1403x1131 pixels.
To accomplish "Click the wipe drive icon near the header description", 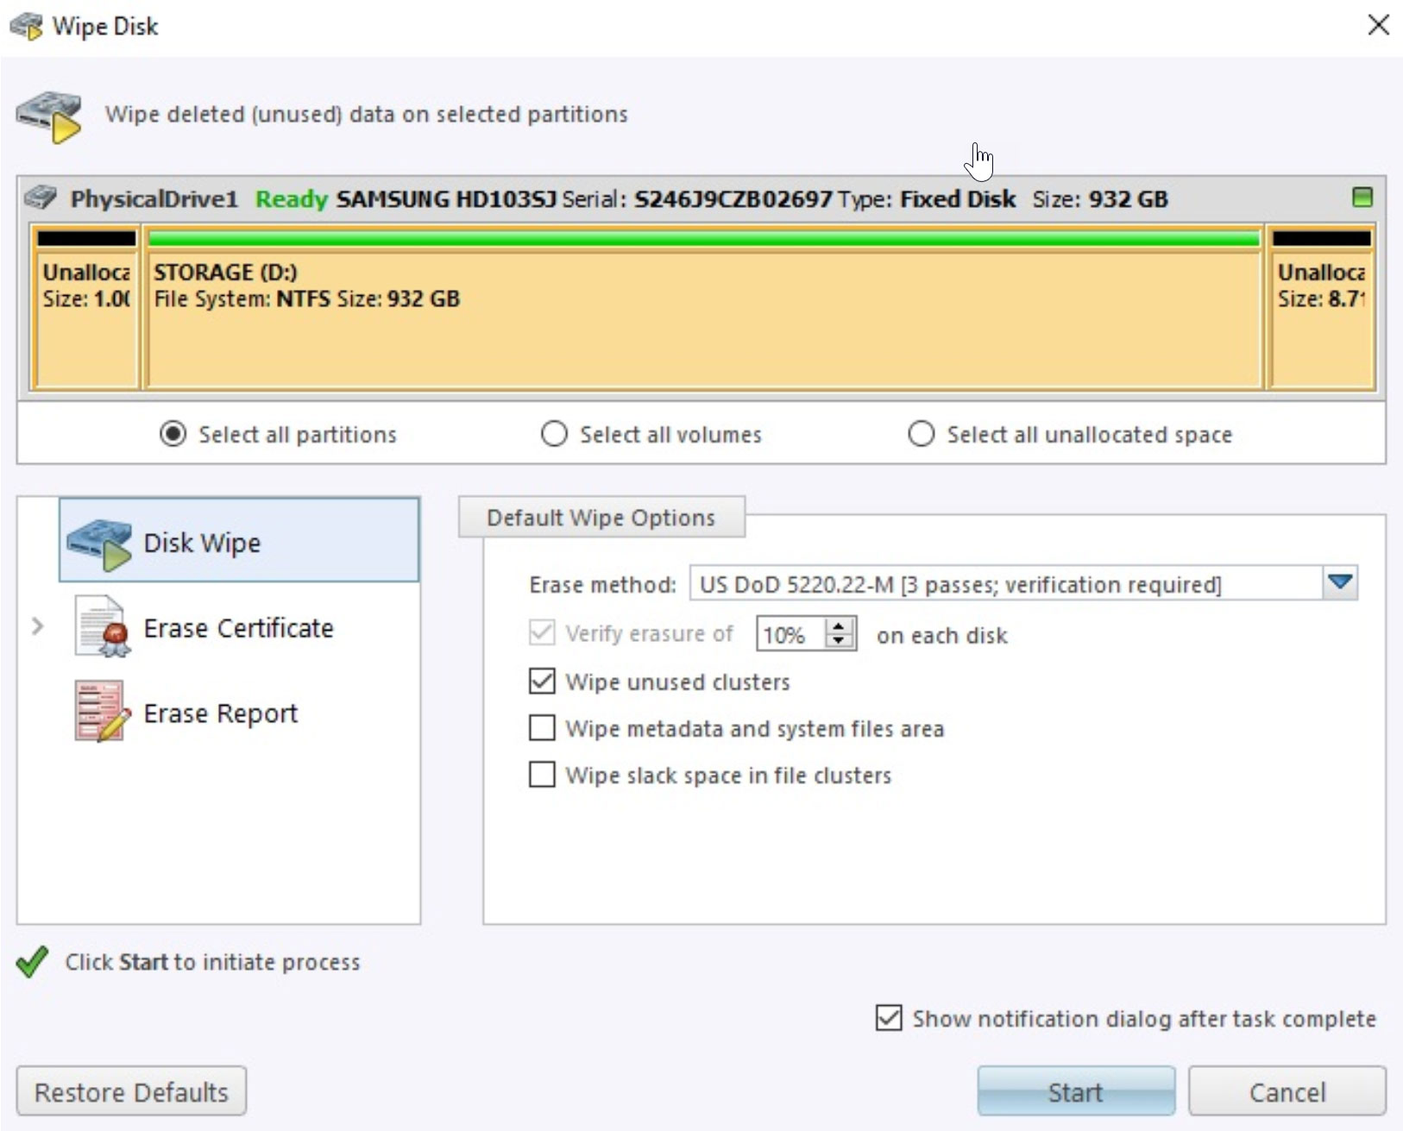I will pos(47,115).
